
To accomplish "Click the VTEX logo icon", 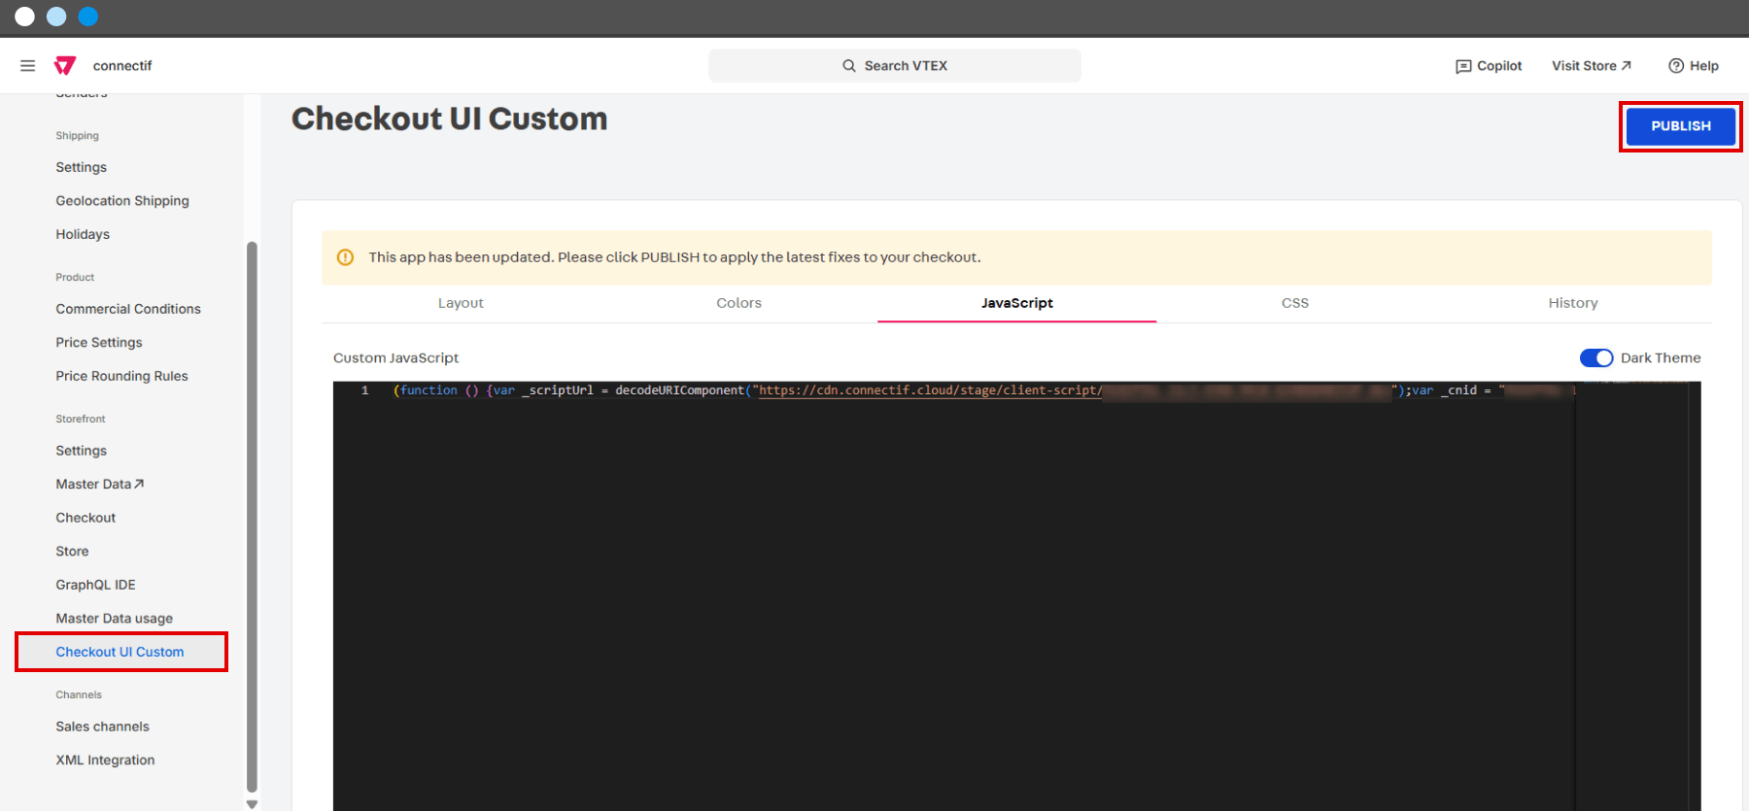I will [65, 66].
